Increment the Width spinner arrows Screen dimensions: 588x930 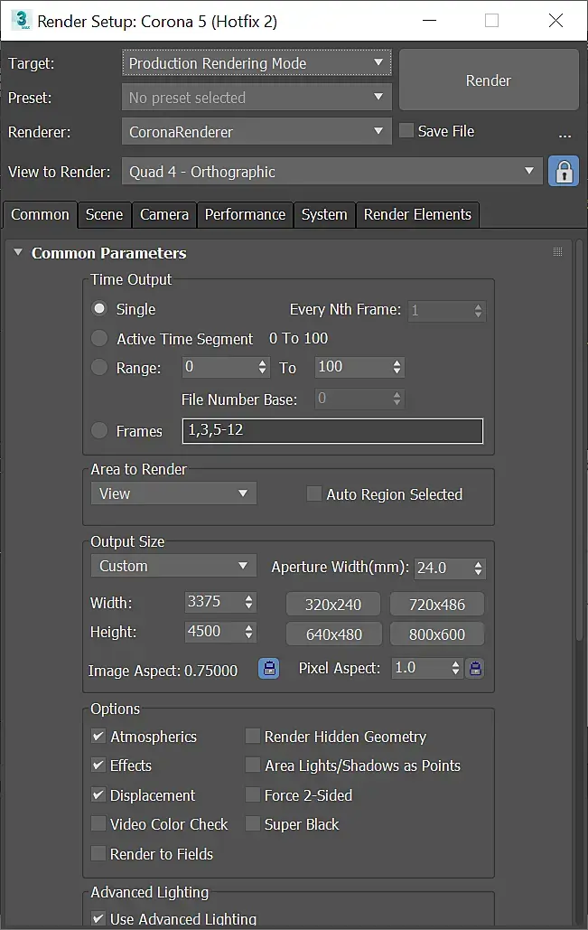point(250,597)
